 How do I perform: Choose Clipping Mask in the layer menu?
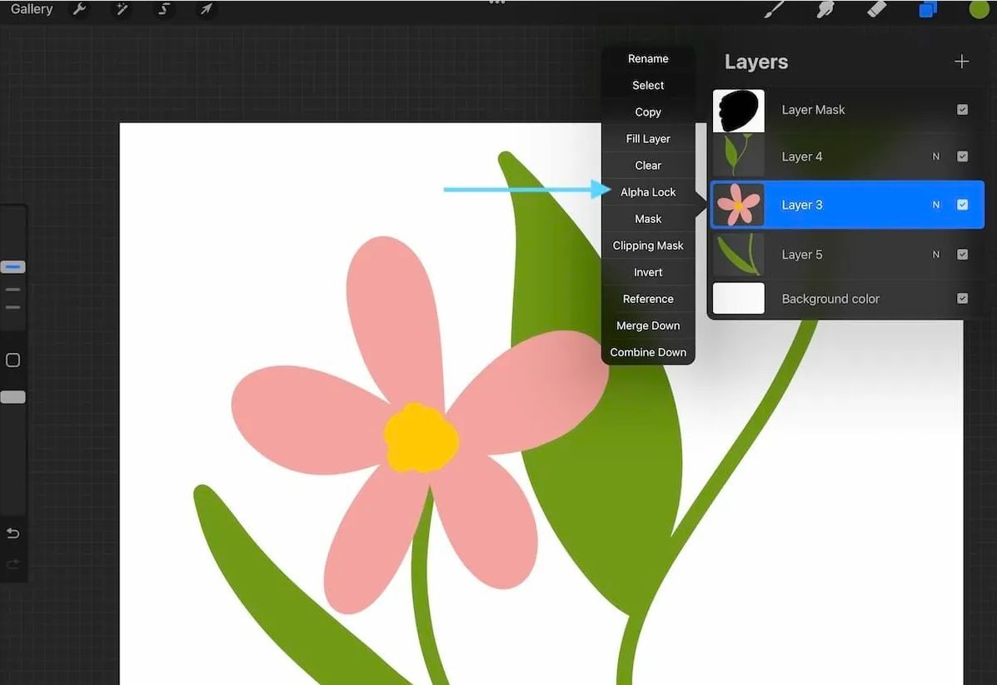click(x=648, y=245)
